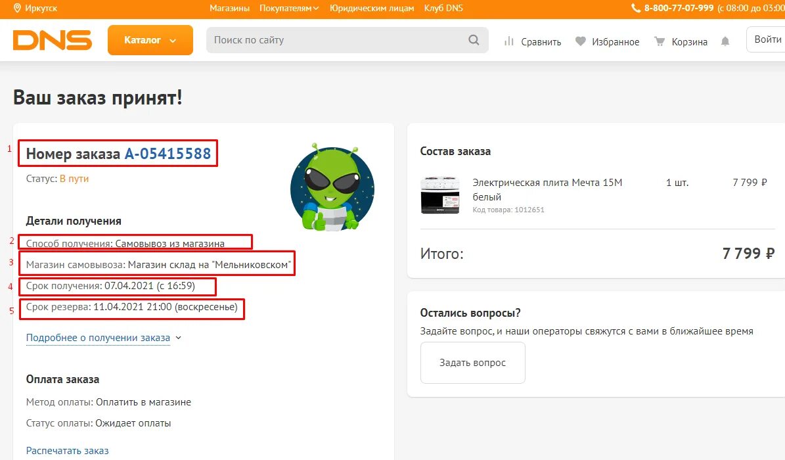The height and width of the screenshot is (460, 785).
Task: Expand Подробнее о получении заказа
Action: point(104,338)
